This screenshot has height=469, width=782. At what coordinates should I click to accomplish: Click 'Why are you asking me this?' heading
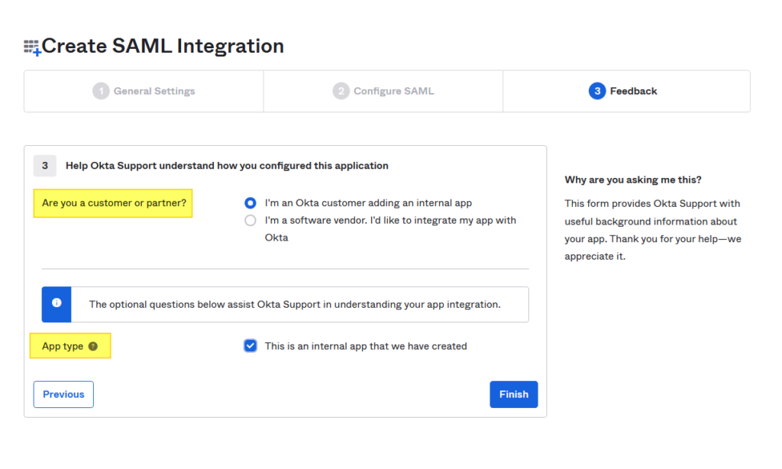point(633,180)
